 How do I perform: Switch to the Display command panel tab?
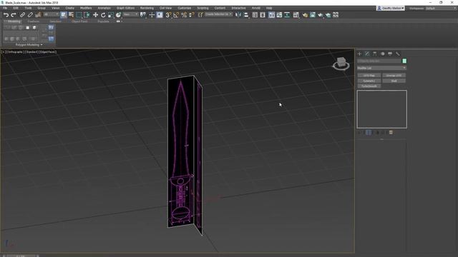[390, 54]
